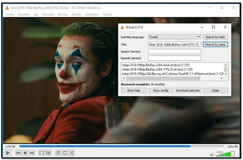Click results horizontal scroll right arrow

221,78
